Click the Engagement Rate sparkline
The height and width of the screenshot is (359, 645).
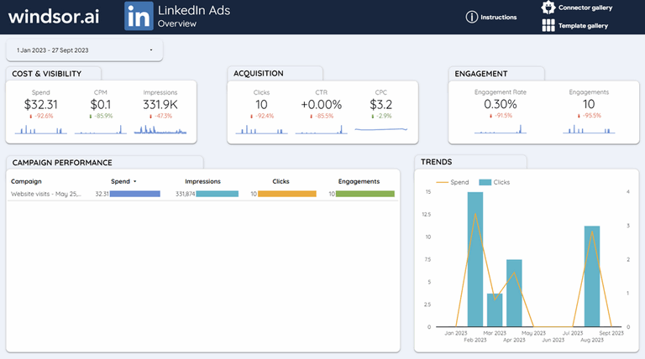tap(501, 129)
